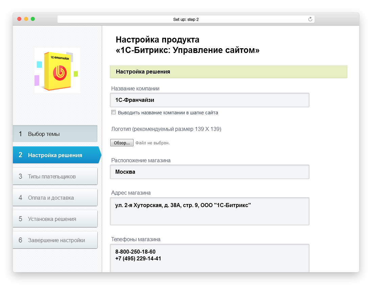Jump to step 6 Завершение настройки
The height and width of the screenshot is (285, 372).
pyautogui.click(x=55, y=240)
